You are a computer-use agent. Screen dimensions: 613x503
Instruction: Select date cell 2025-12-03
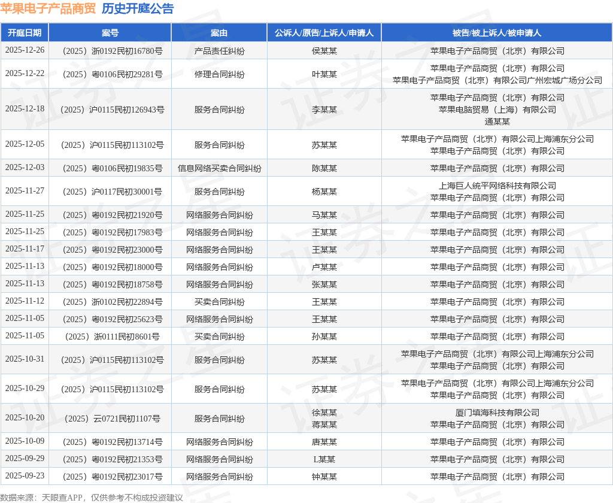(25, 168)
